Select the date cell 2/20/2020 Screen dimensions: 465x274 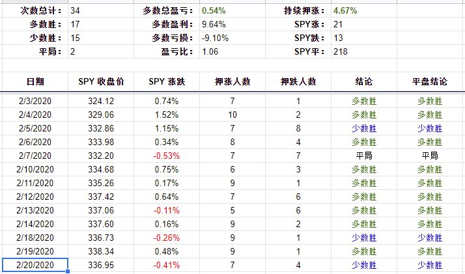click(35, 265)
